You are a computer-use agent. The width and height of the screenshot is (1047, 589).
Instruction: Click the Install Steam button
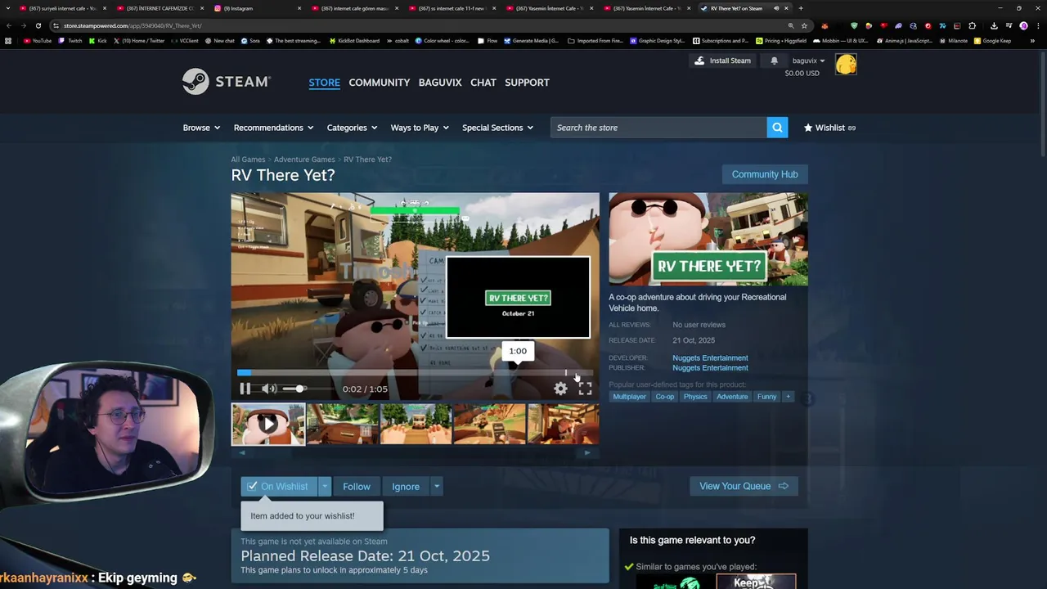[x=722, y=61]
